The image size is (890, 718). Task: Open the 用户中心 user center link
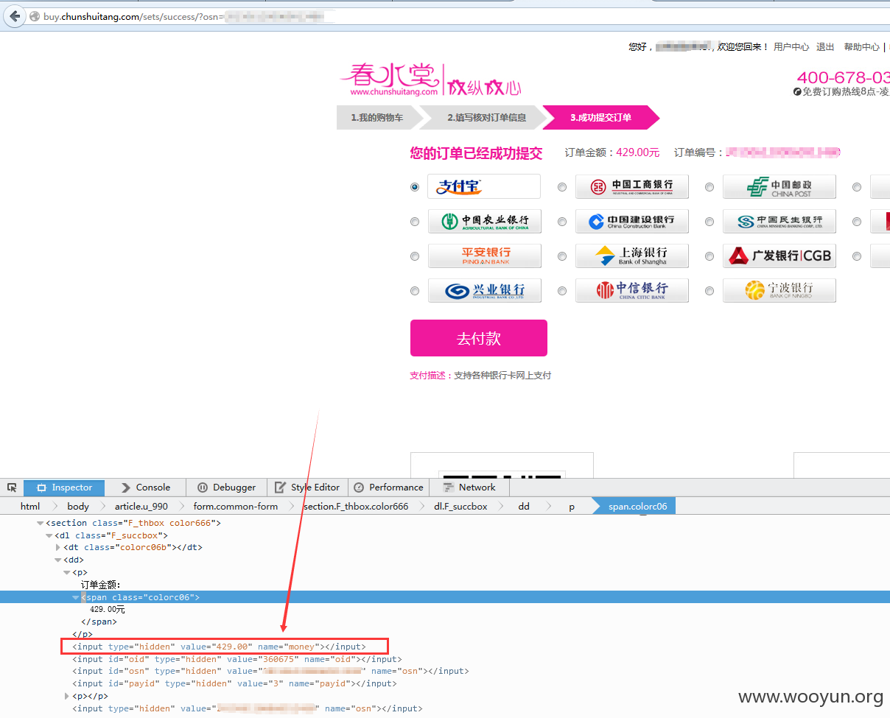(x=791, y=47)
